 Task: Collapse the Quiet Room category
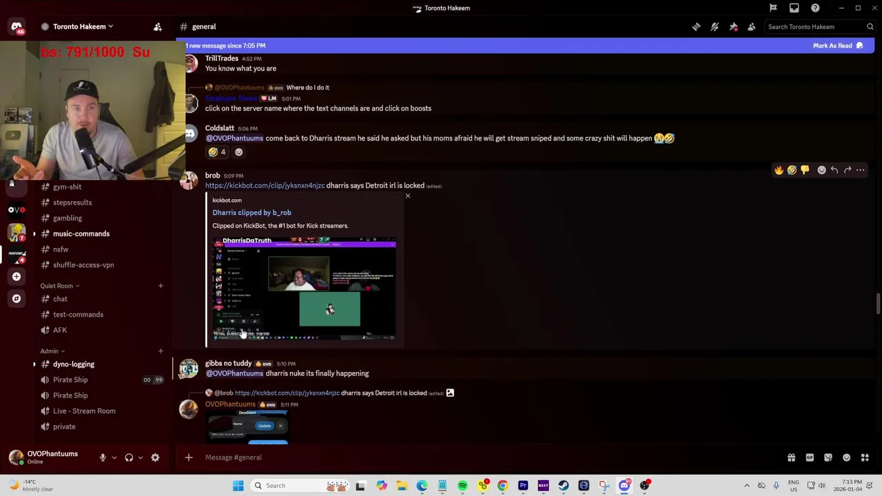[60, 286]
